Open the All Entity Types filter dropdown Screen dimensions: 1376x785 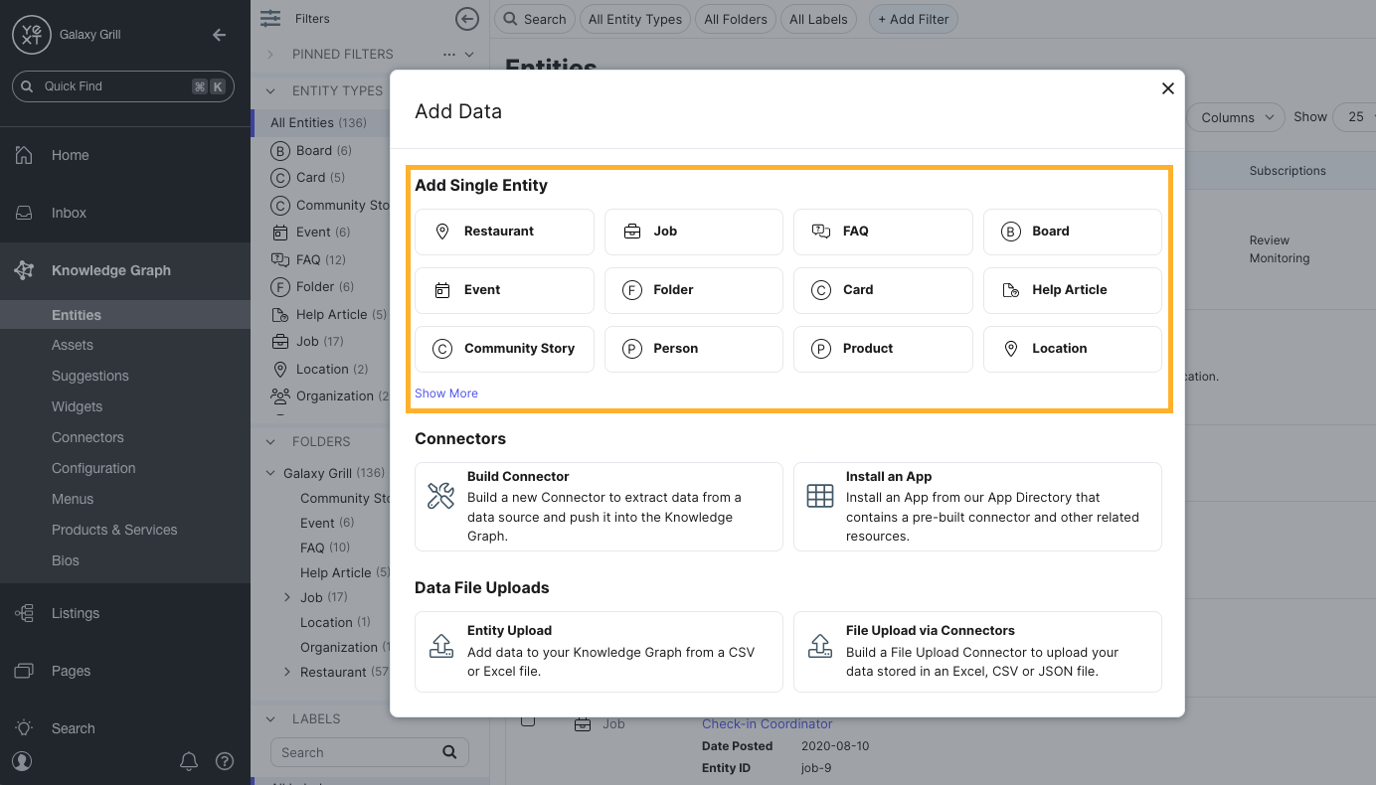tap(634, 19)
